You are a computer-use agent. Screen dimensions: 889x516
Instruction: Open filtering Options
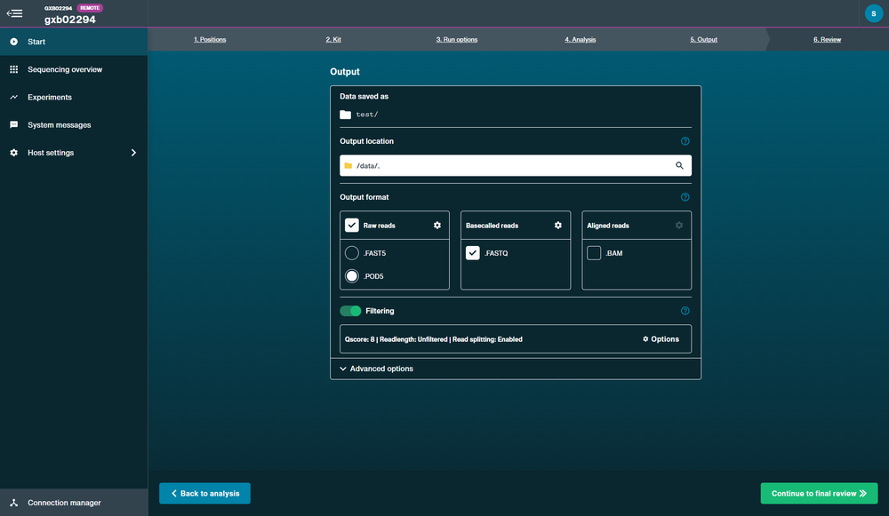pos(661,339)
